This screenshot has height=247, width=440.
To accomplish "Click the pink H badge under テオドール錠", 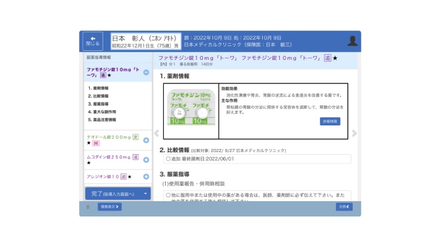I will coord(96,143).
